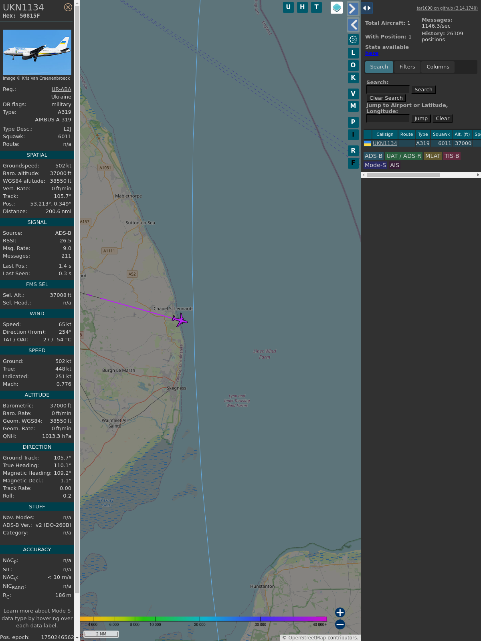Toggle sidebar width with double-arrow button
The height and width of the screenshot is (641, 481).
click(x=367, y=8)
